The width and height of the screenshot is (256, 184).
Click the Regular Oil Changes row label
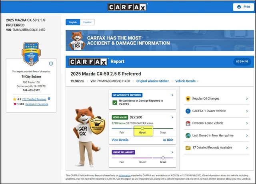(206, 99)
